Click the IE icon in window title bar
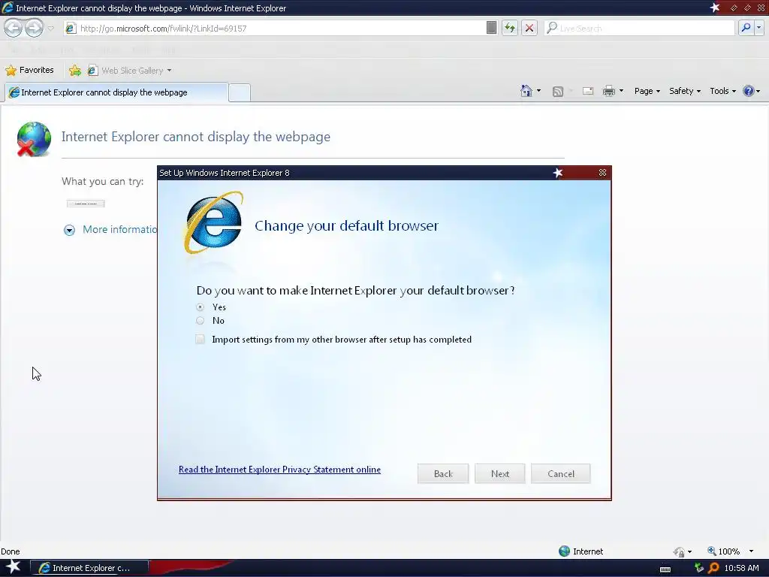This screenshot has height=577, width=769. 8,8
